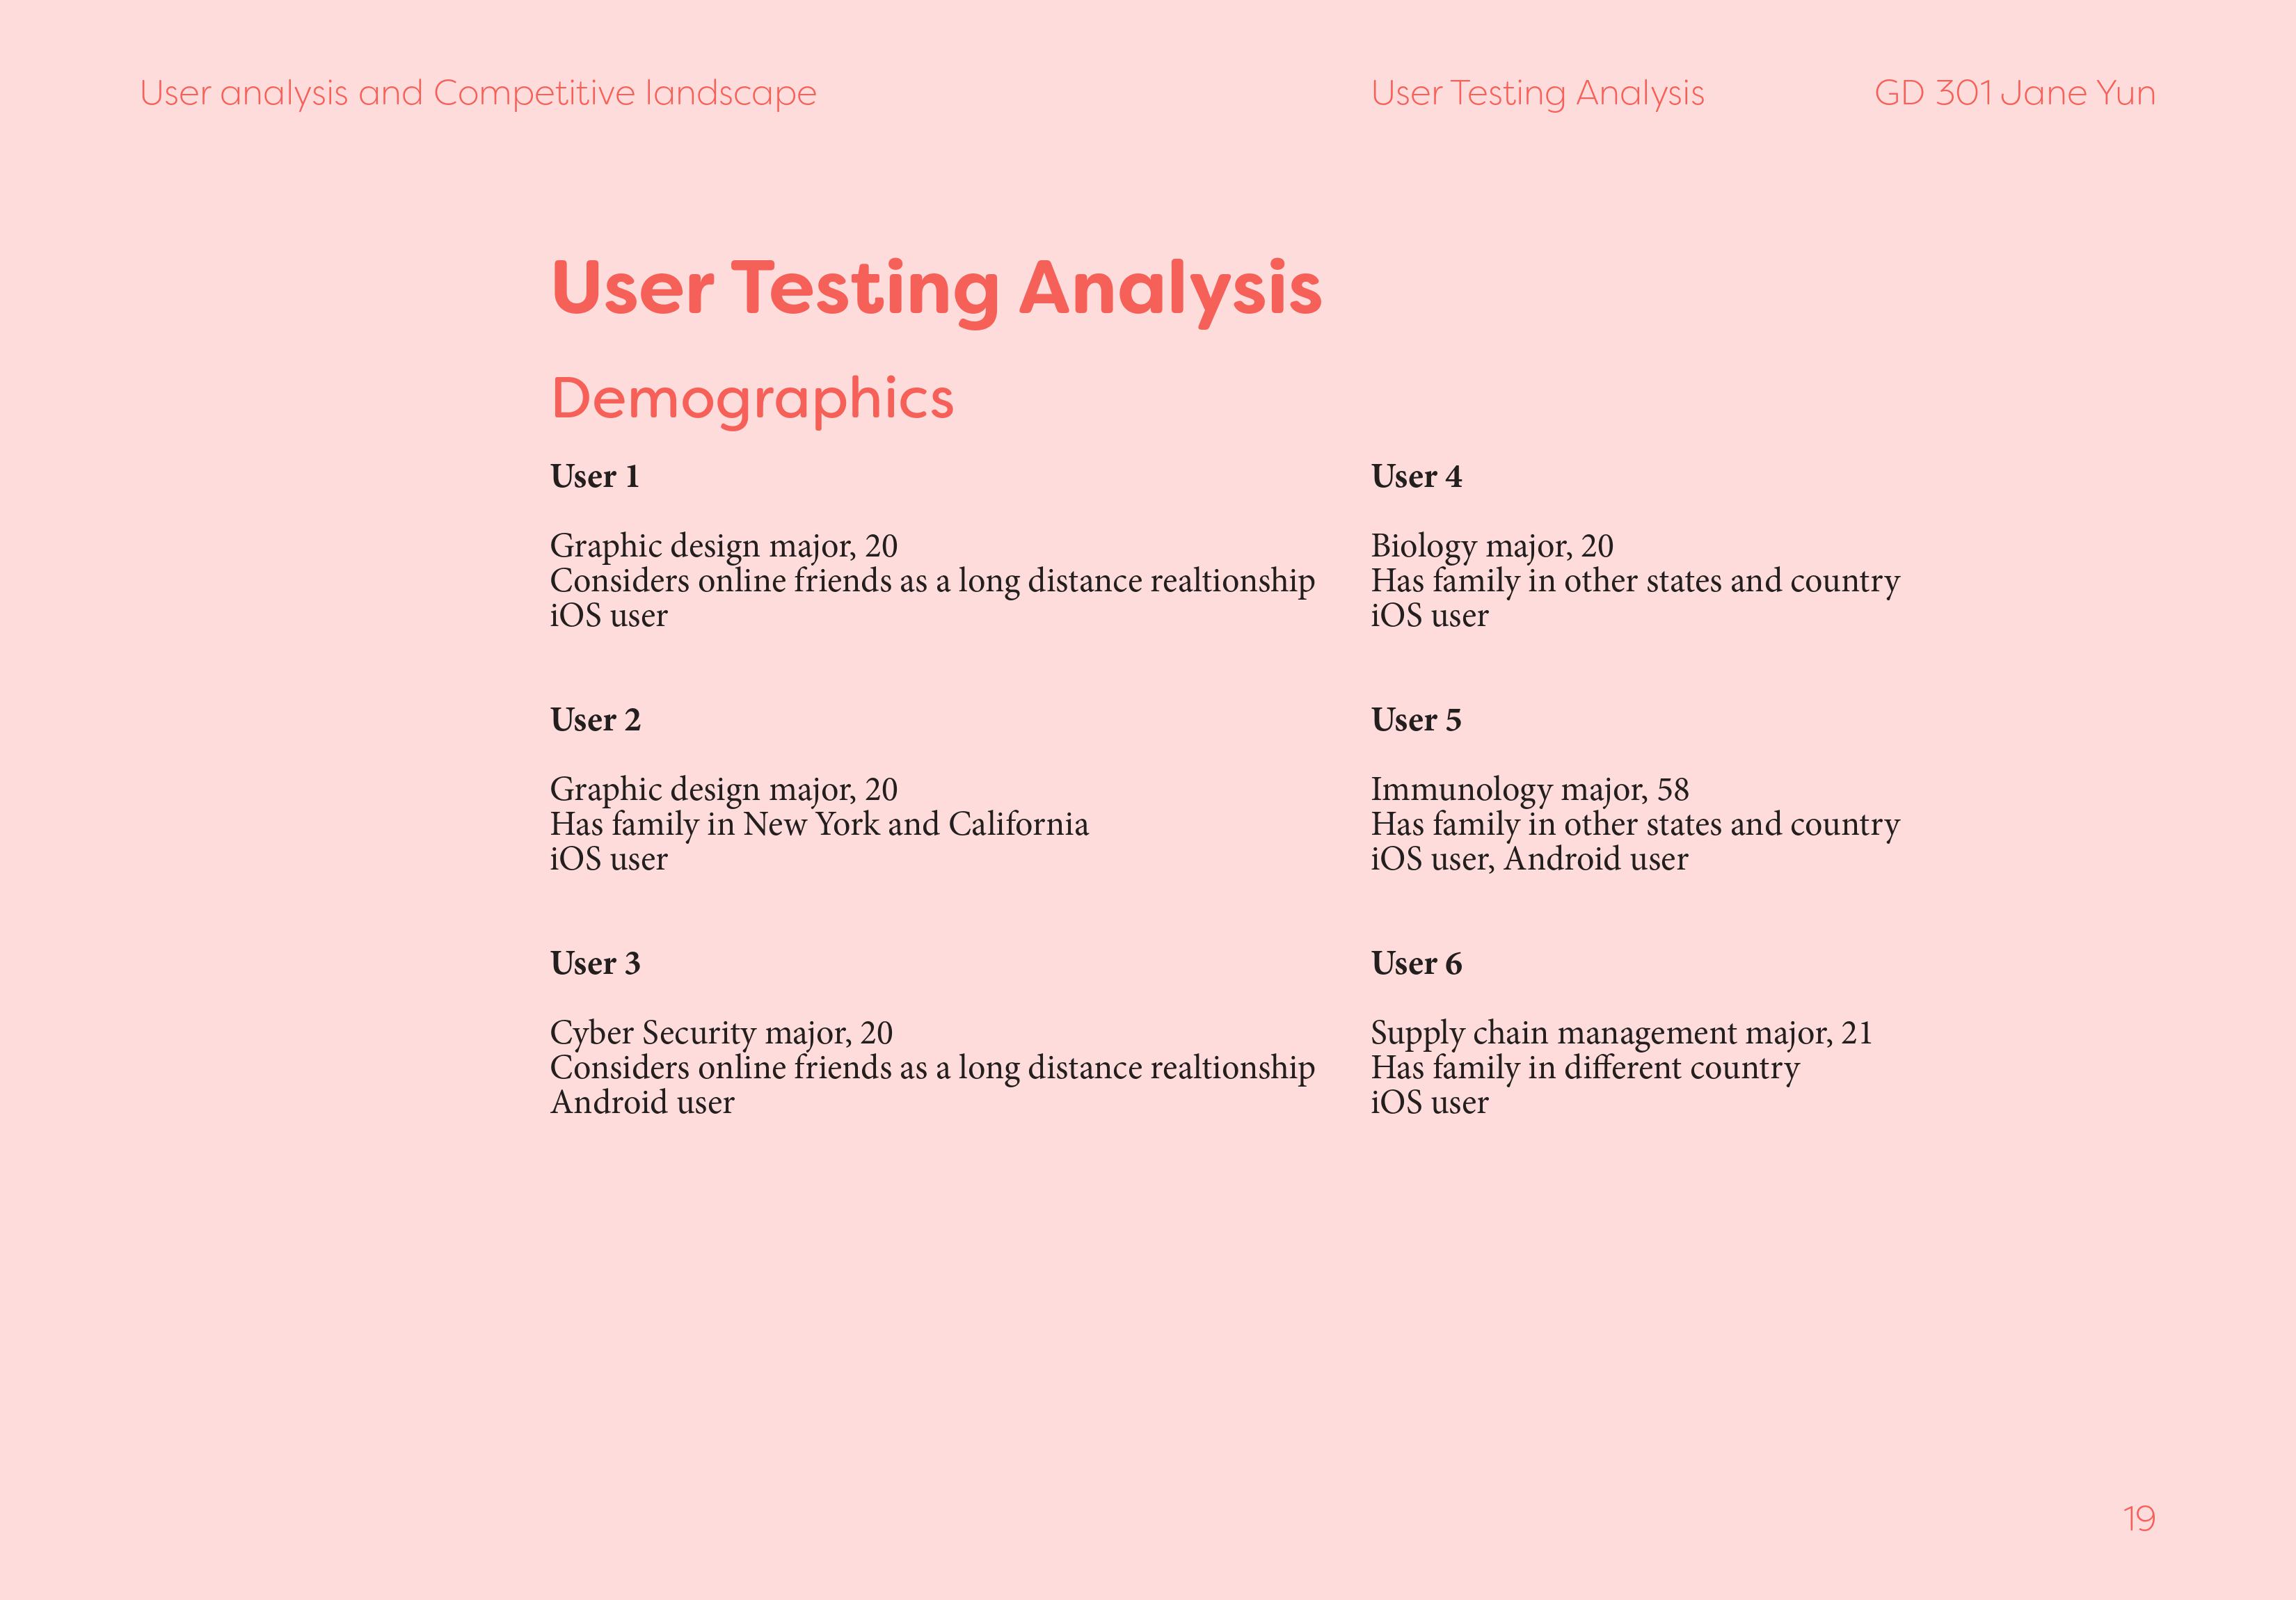Screen dimensions: 2296x1600
Task: Click the User Testing Analysis main title
Action: tap(936, 289)
